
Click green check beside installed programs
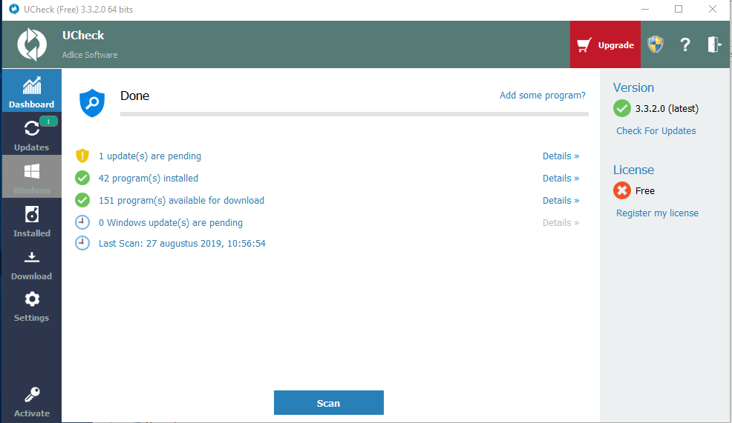[82, 178]
